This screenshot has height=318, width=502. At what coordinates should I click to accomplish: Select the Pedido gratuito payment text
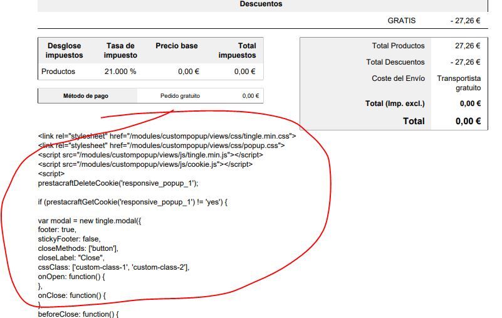[180, 96]
